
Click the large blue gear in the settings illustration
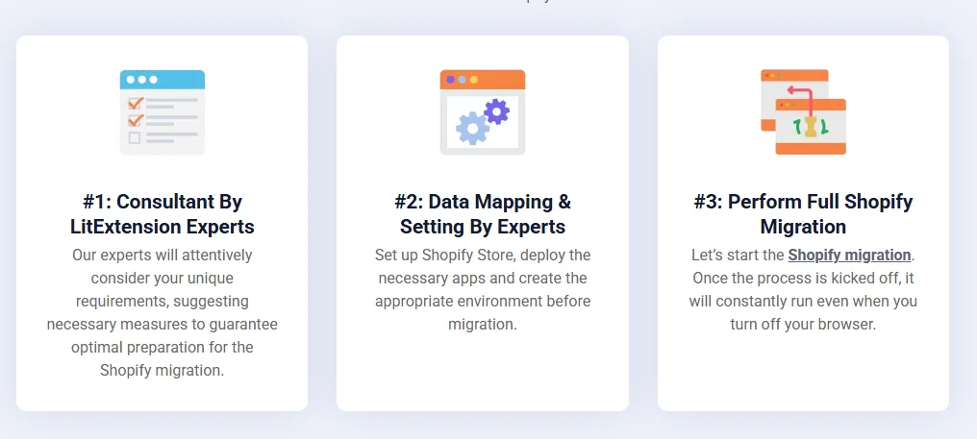(x=471, y=128)
